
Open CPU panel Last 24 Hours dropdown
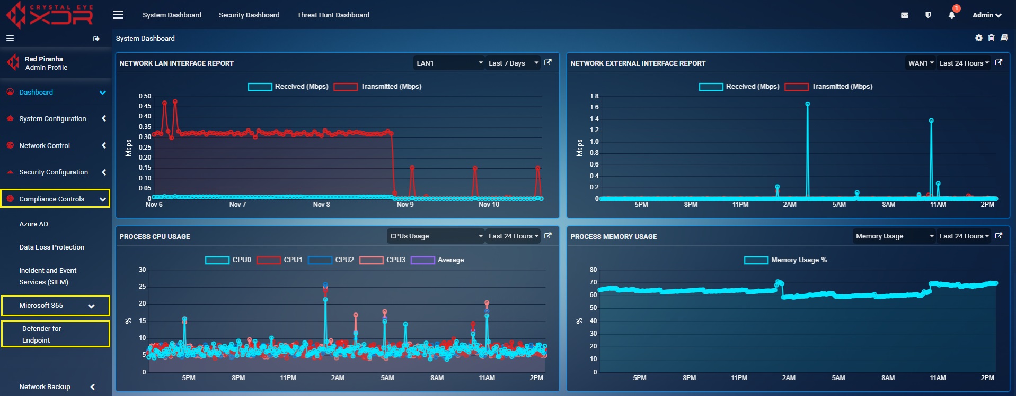(x=513, y=236)
